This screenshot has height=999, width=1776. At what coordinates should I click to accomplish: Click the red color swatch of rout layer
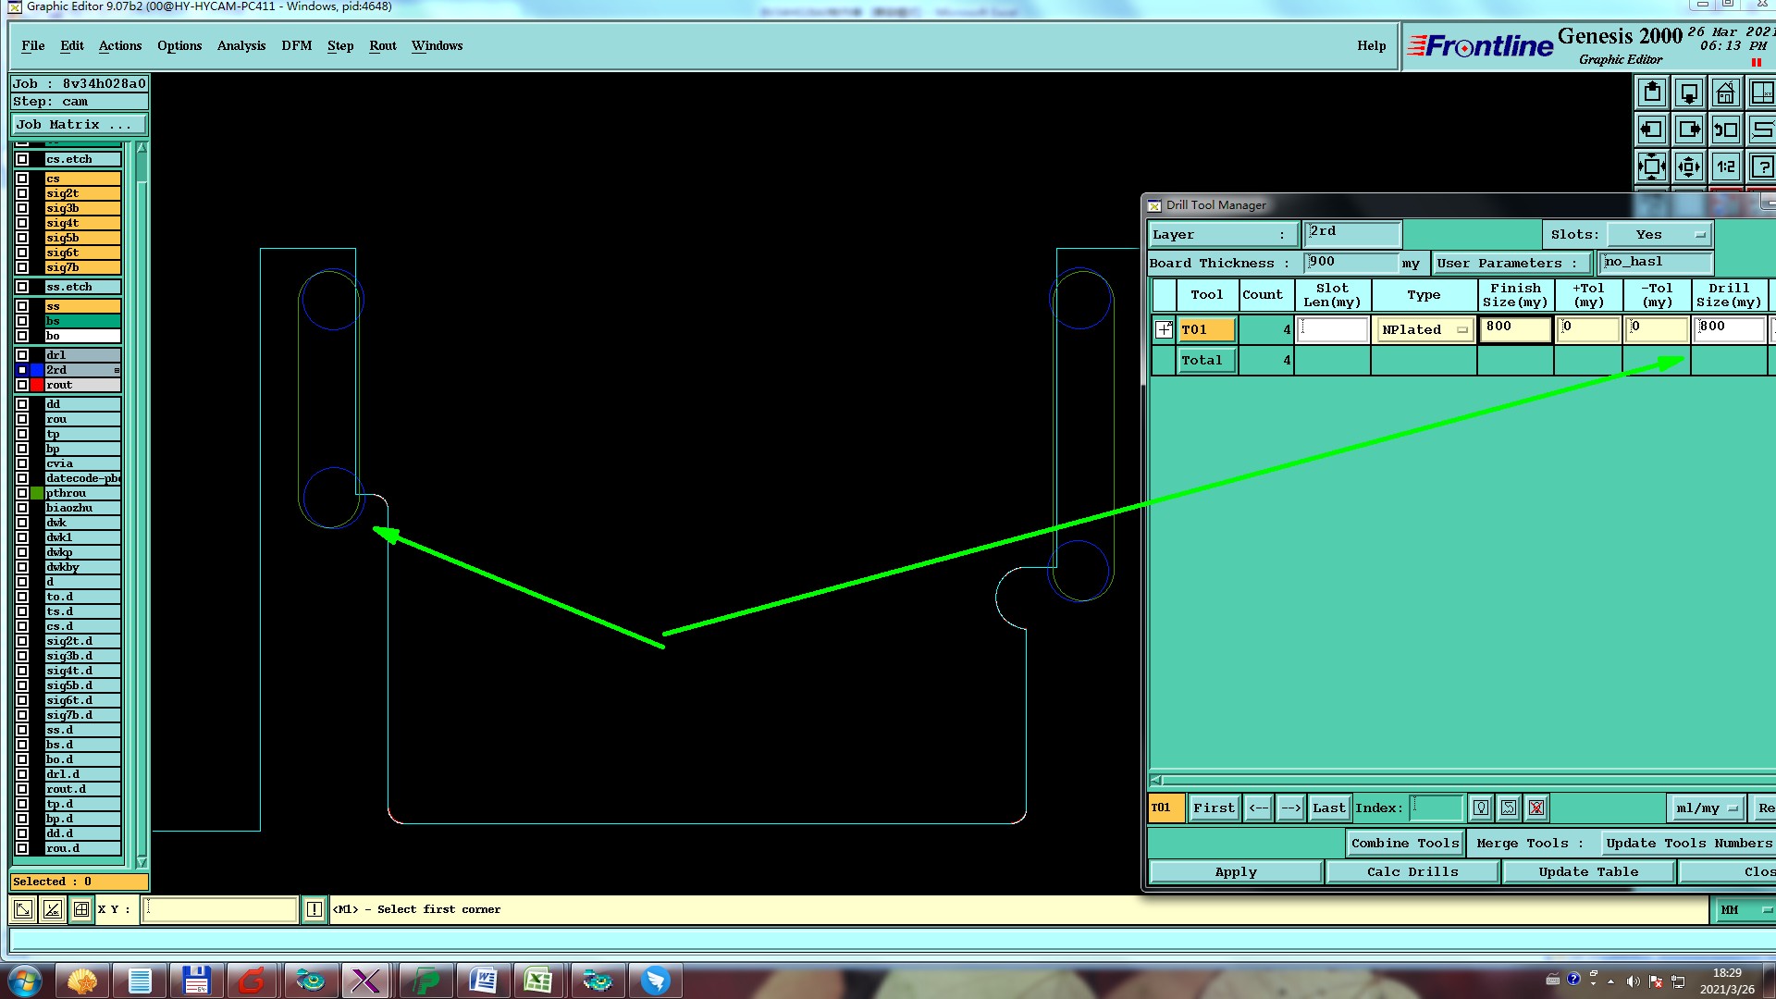click(x=37, y=385)
